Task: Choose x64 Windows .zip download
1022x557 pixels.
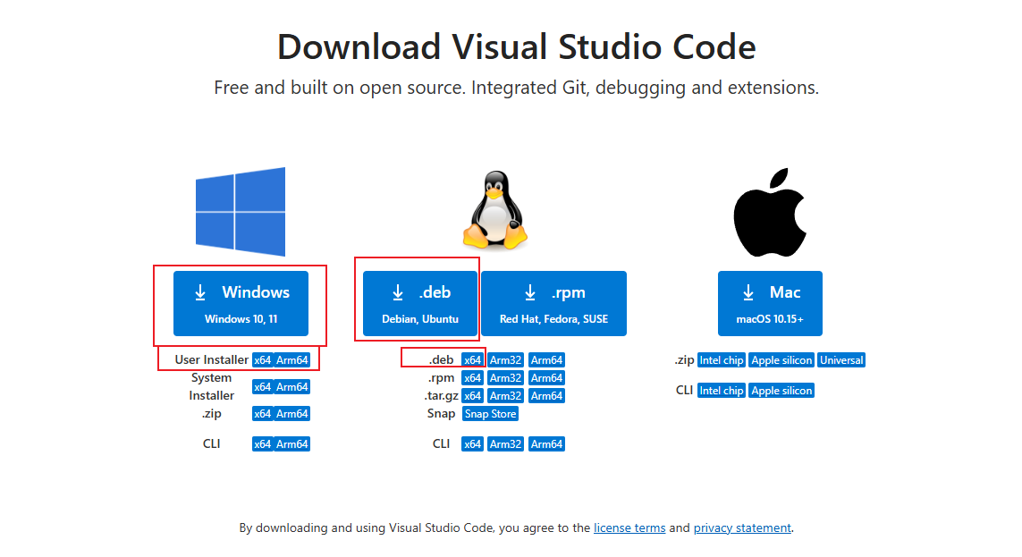Action: (x=262, y=414)
